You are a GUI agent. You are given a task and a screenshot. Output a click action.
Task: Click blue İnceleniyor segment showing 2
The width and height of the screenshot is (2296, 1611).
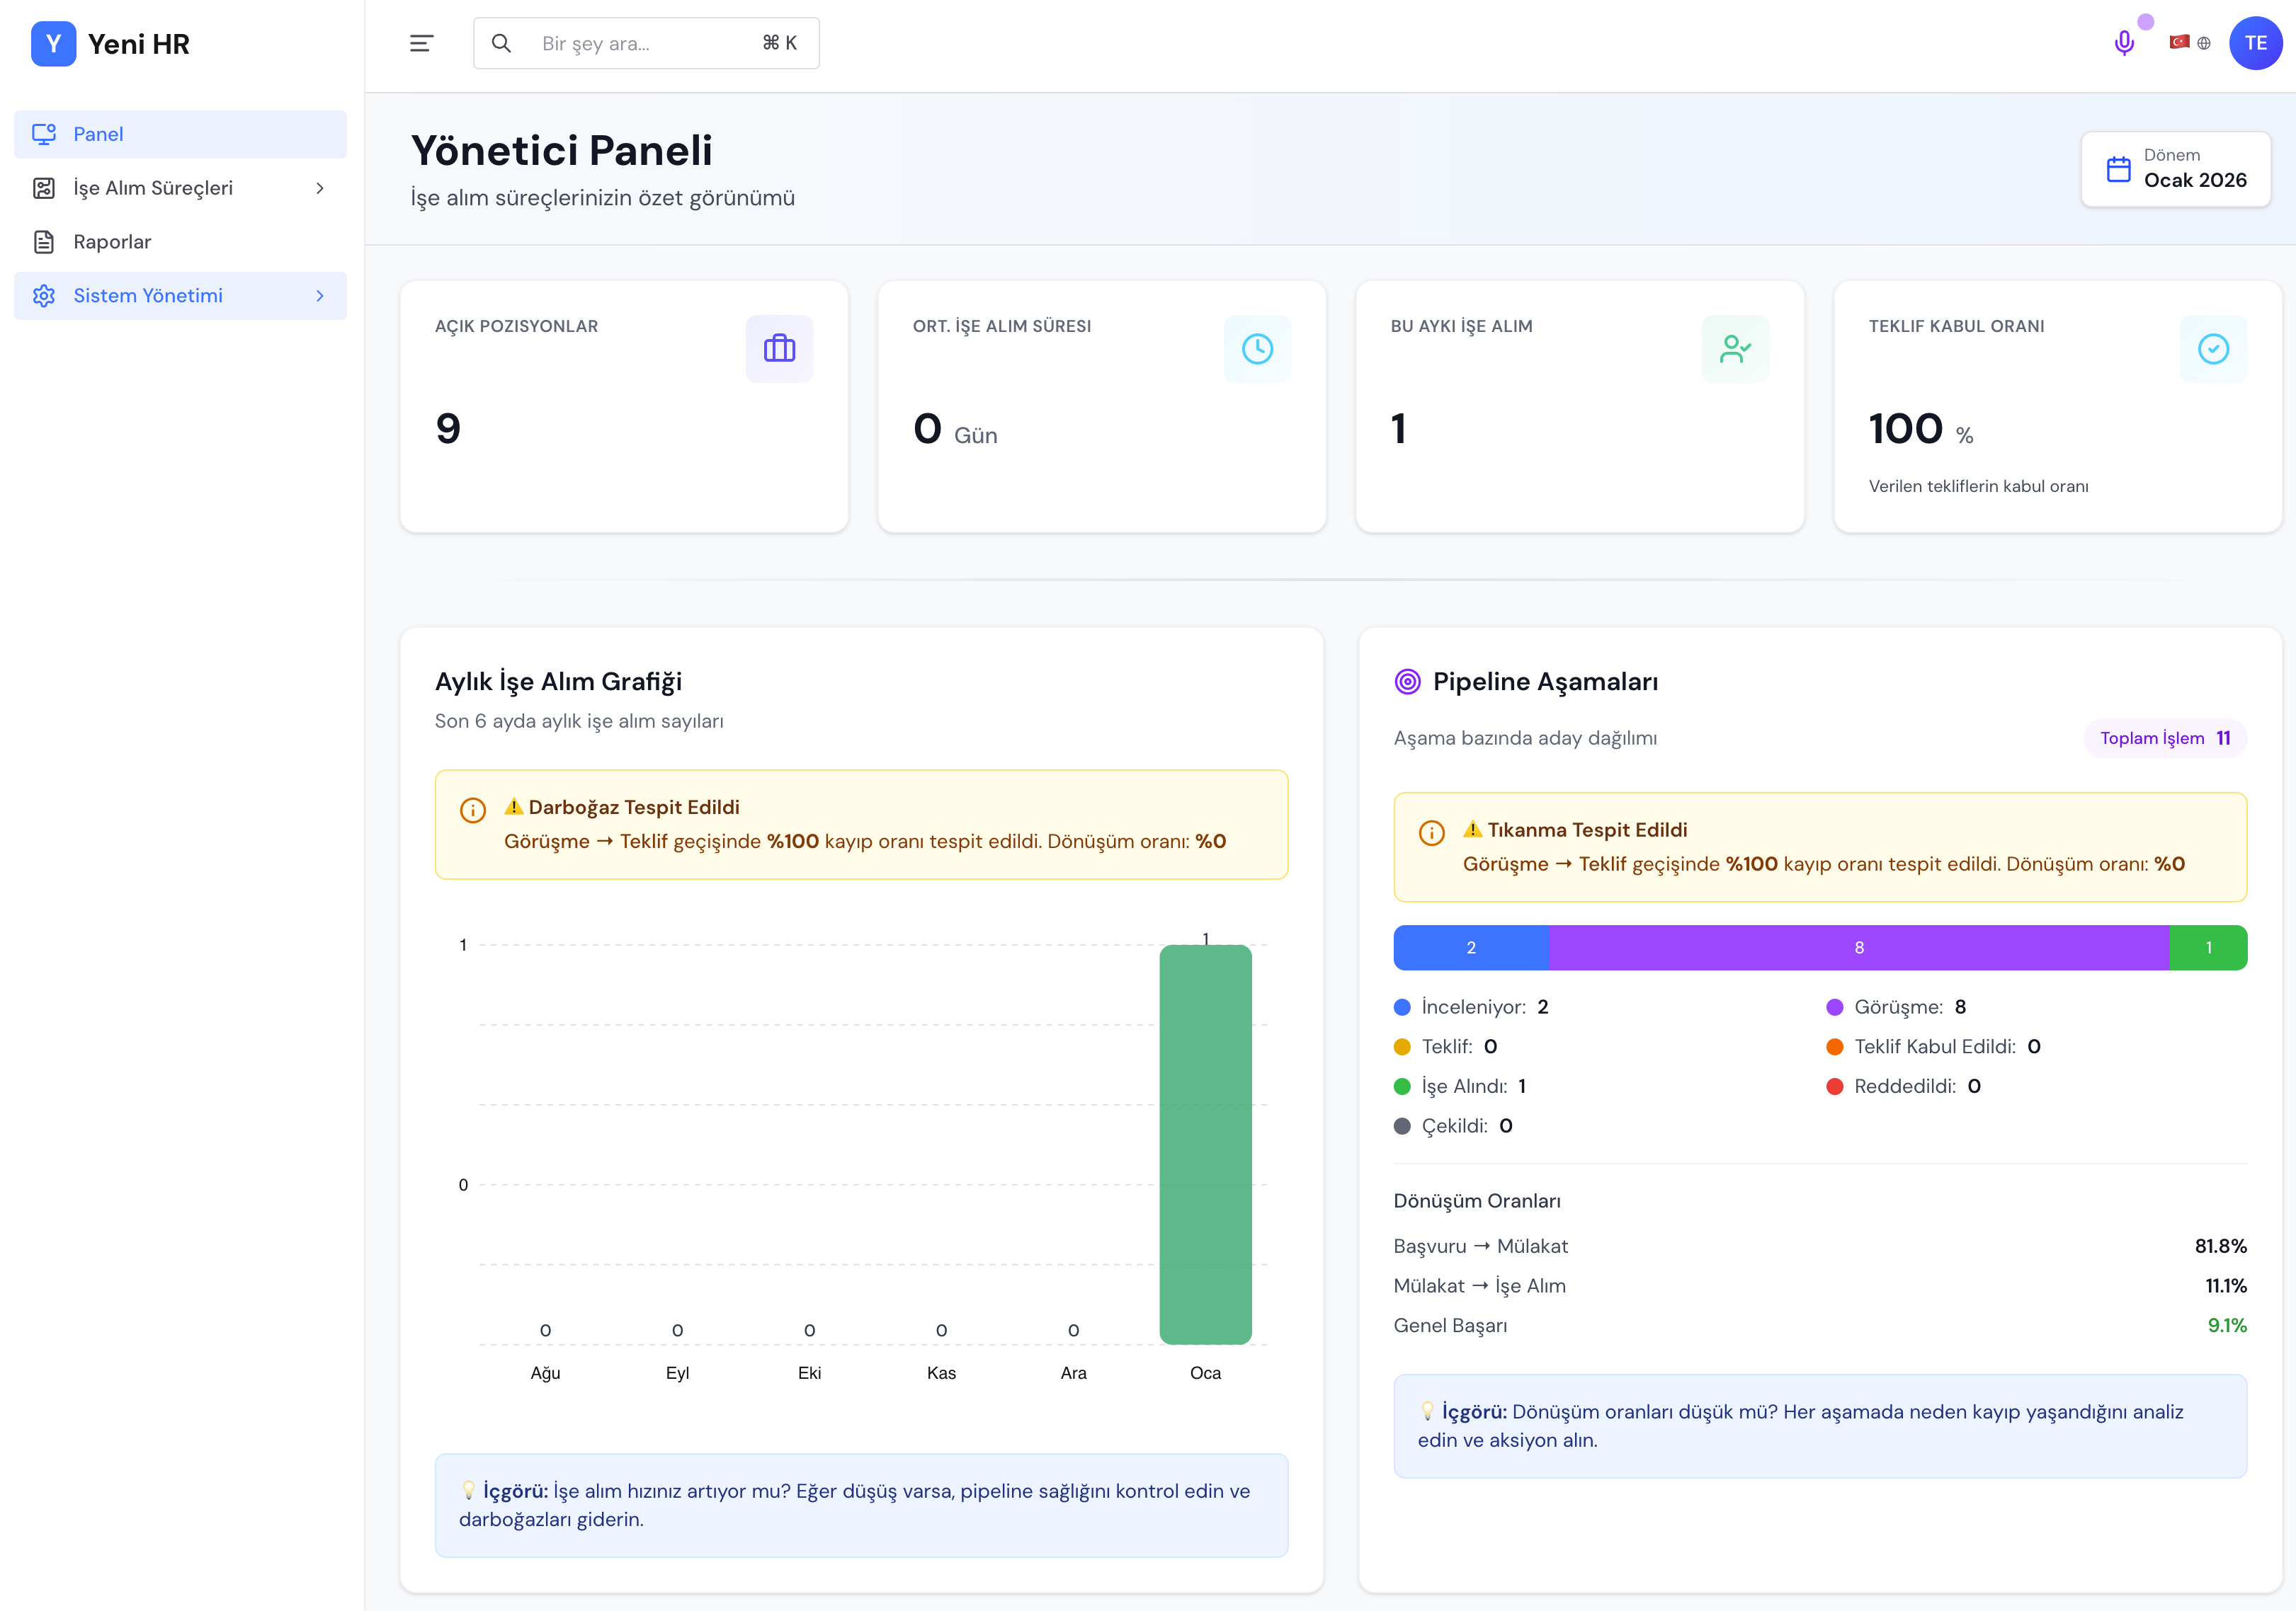click(x=1471, y=947)
